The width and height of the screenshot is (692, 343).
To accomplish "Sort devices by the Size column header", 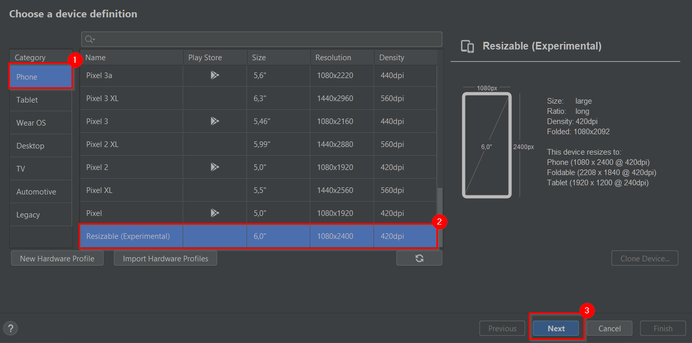I will pos(279,58).
